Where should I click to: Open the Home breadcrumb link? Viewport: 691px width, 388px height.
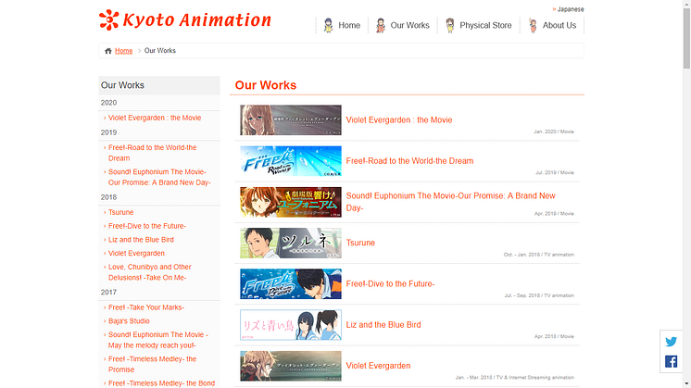click(123, 51)
